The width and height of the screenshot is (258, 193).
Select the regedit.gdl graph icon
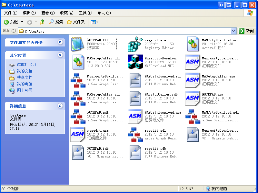pos(135,135)
